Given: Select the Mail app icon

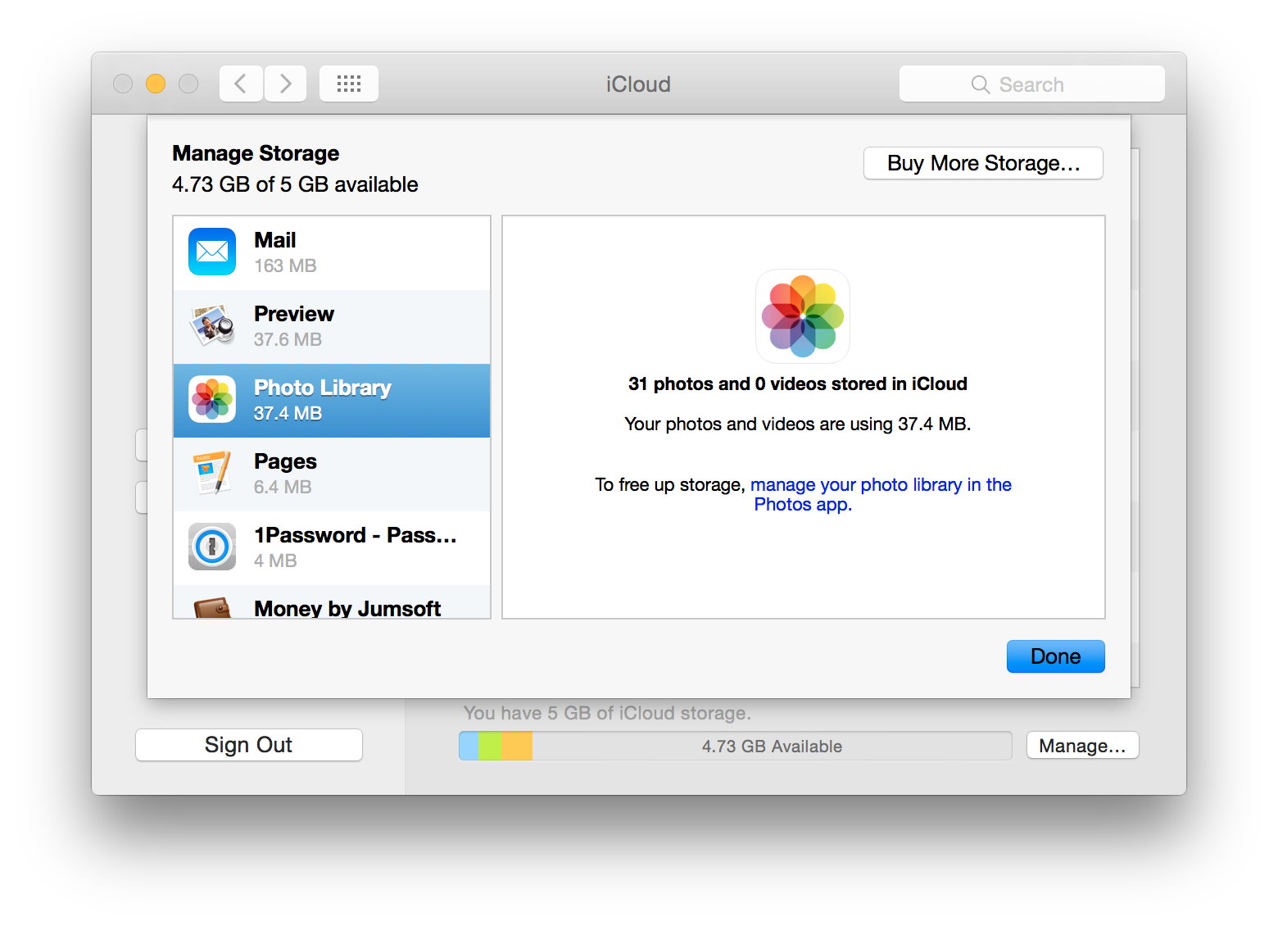Looking at the screenshot, I should [211, 252].
